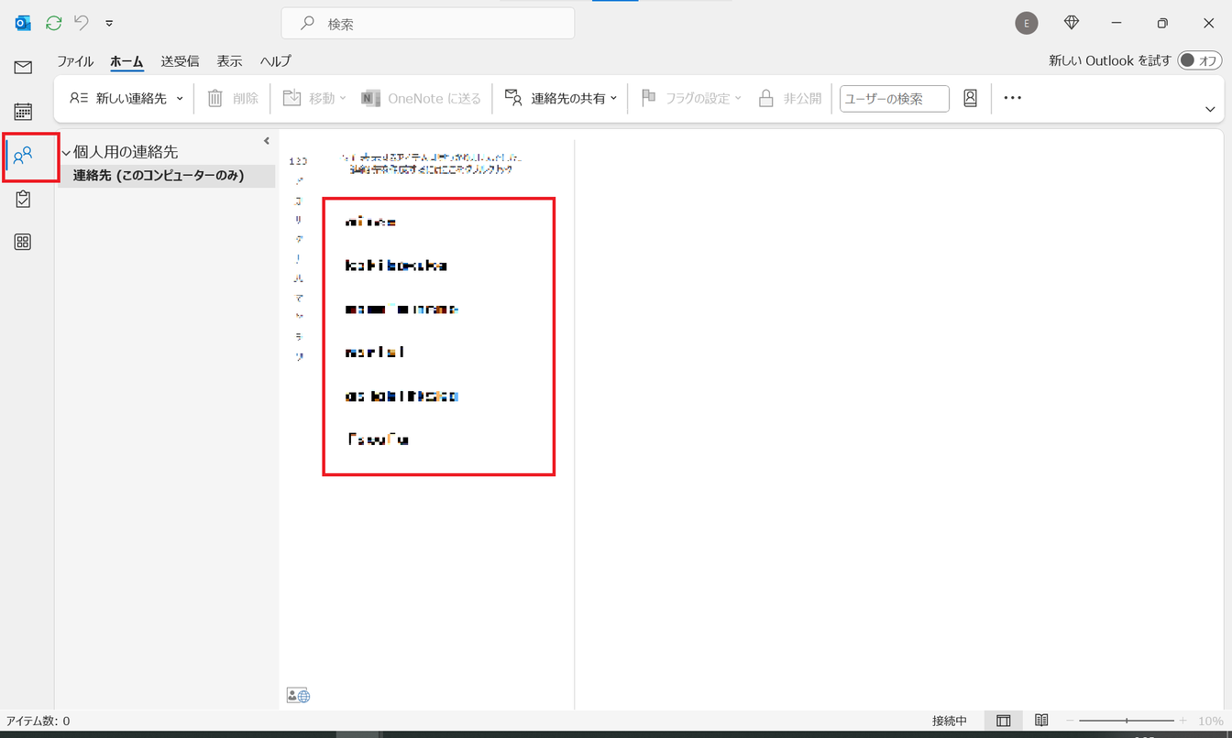Open the Tasks view in sidebar

[23, 199]
